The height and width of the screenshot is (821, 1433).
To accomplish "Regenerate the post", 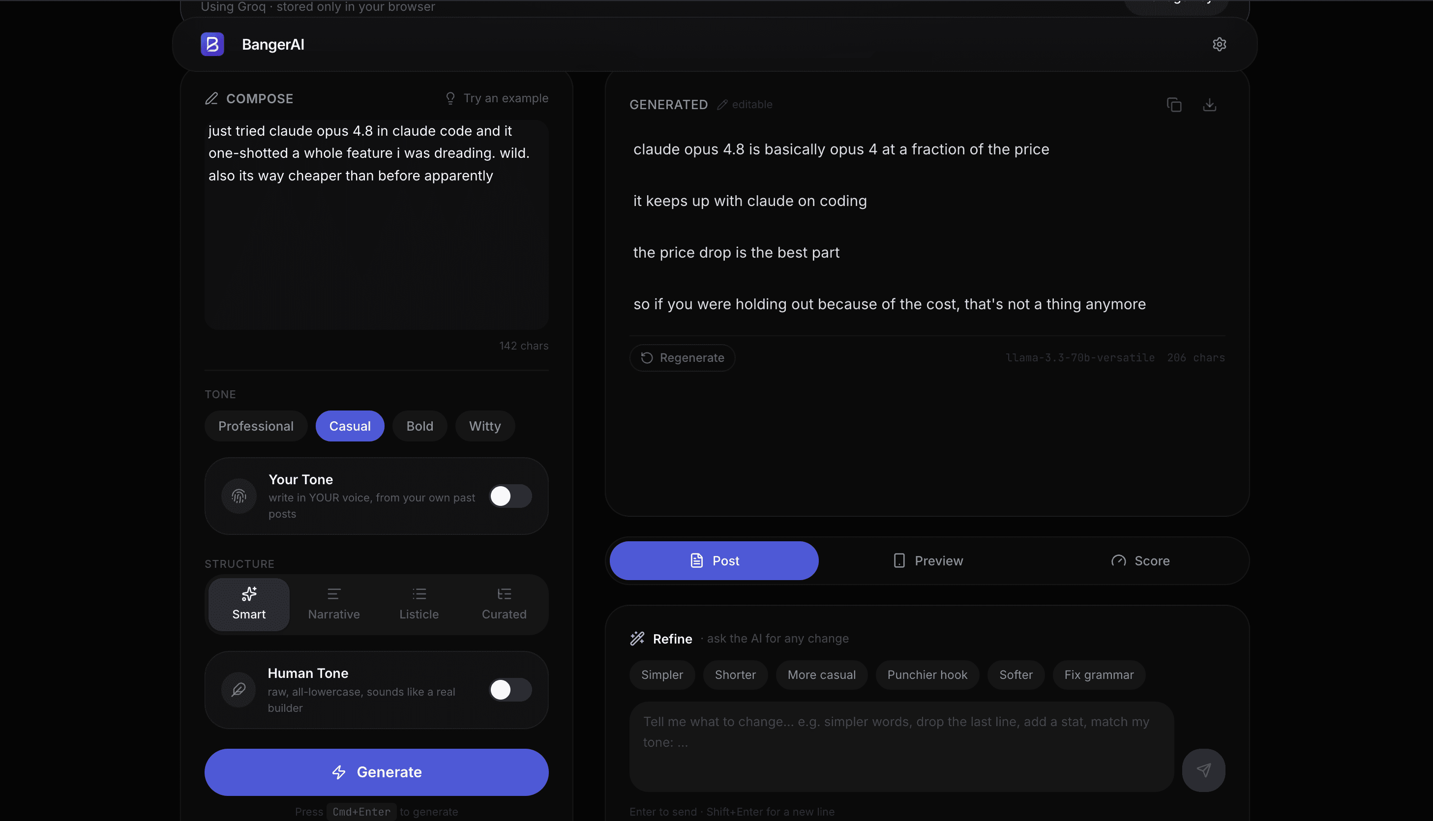I will [683, 358].
